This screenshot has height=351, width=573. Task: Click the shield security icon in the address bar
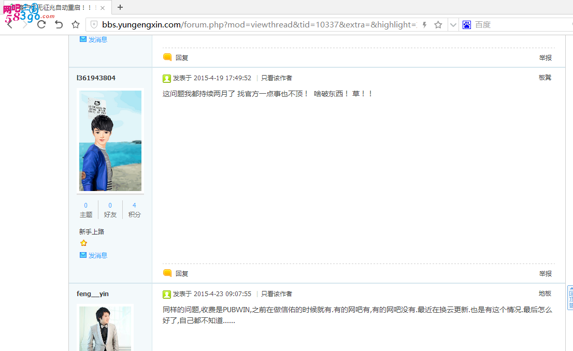[x=94, y=24]
